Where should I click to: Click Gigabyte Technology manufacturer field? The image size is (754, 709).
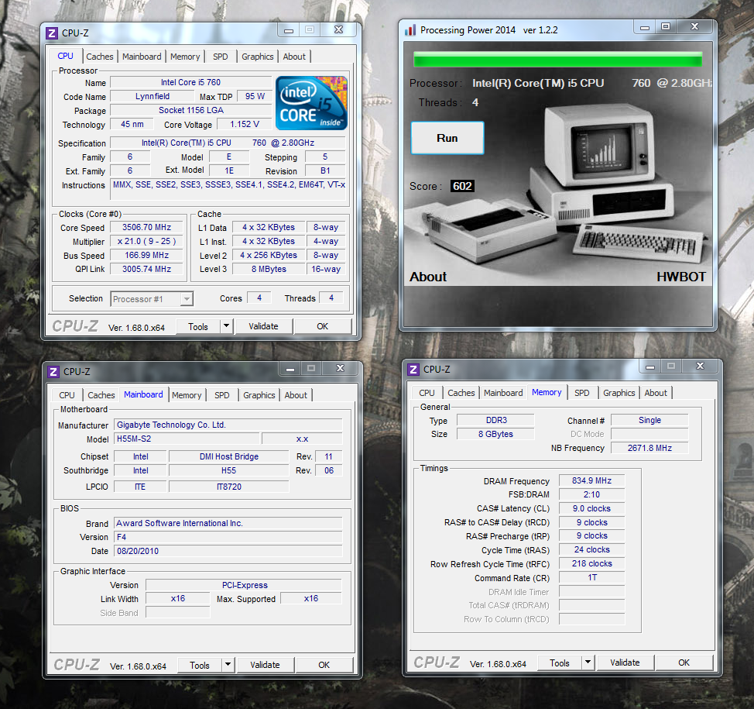(x=228, y=425)
